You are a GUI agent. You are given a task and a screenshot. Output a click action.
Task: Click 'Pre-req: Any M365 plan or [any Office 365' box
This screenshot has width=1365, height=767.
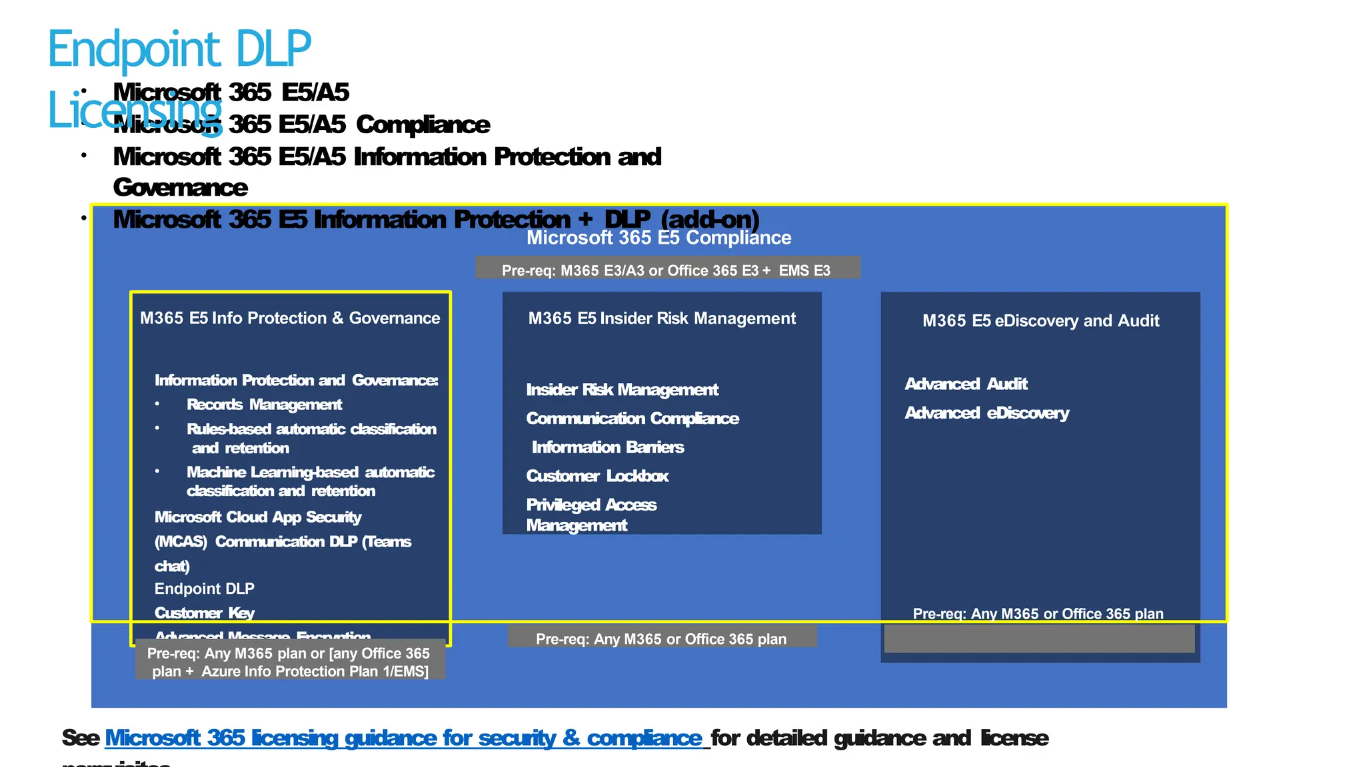click(290, 659)
